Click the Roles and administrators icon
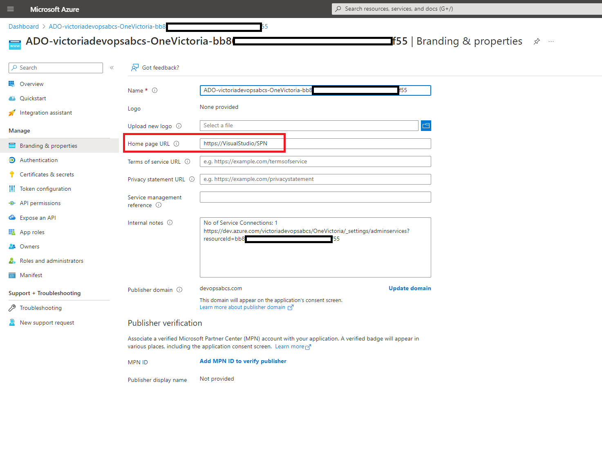 tap(12, 261)
